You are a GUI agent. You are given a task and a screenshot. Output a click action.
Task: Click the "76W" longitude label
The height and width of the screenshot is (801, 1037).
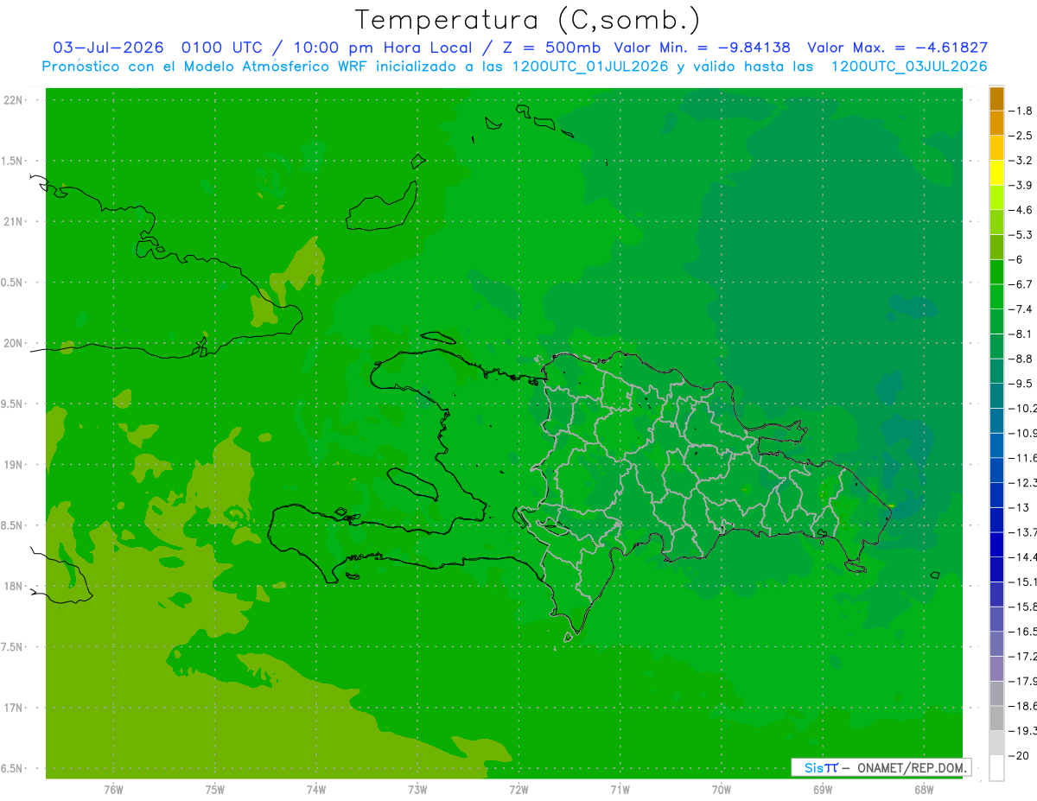113,789
